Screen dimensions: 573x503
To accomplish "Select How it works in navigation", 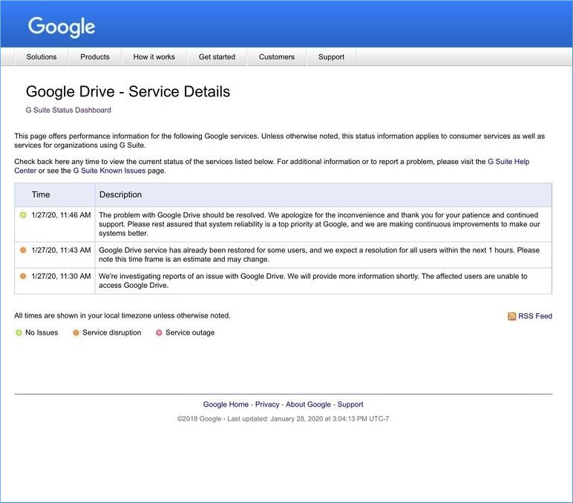I will [x=154, y=57].
